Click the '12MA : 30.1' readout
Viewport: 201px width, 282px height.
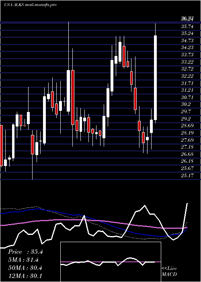tap(25, 276)
